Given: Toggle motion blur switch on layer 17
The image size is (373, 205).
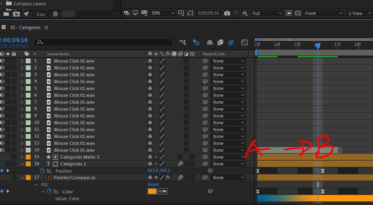Looking at the screenshot, I should point(180,177).
